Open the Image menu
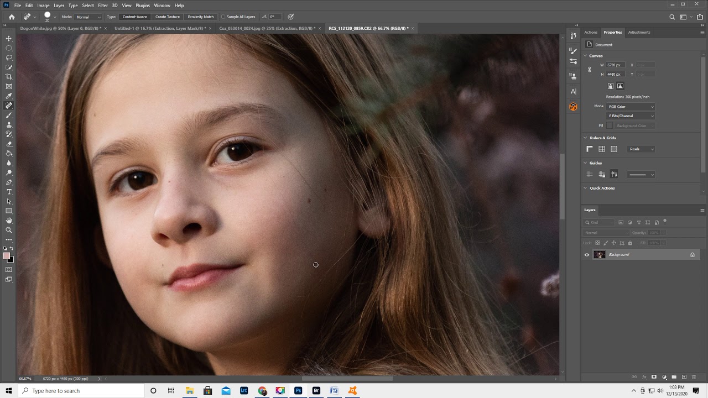Image resolution: width=708 pixels, height=398 pixels. [43, 6]
